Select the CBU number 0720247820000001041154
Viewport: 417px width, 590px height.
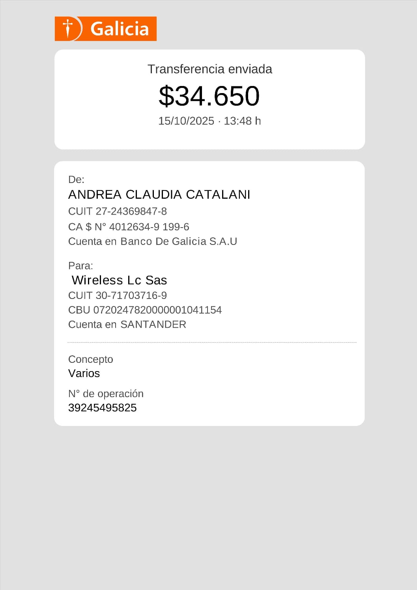coord(145,310)
